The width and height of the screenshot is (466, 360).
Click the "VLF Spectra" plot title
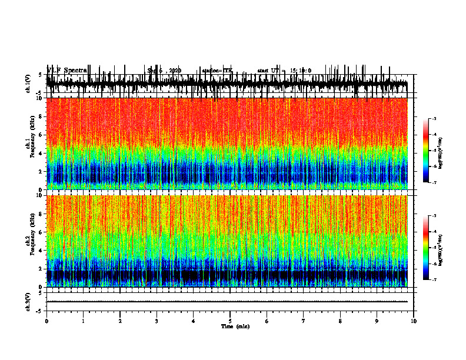point(67,71)
